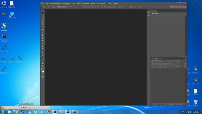Open the opacity slider dropdown arrow
The height and width of the screenshot is (114, 202).
(x=185, y=64)
